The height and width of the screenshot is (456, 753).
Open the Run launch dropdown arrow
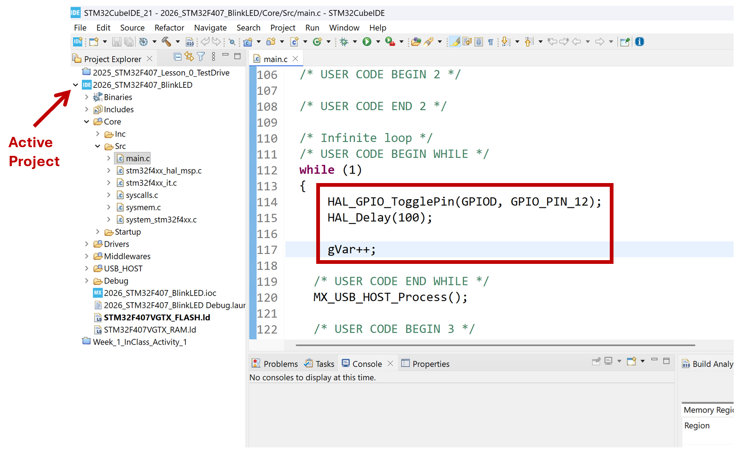[x=378, y=42]
